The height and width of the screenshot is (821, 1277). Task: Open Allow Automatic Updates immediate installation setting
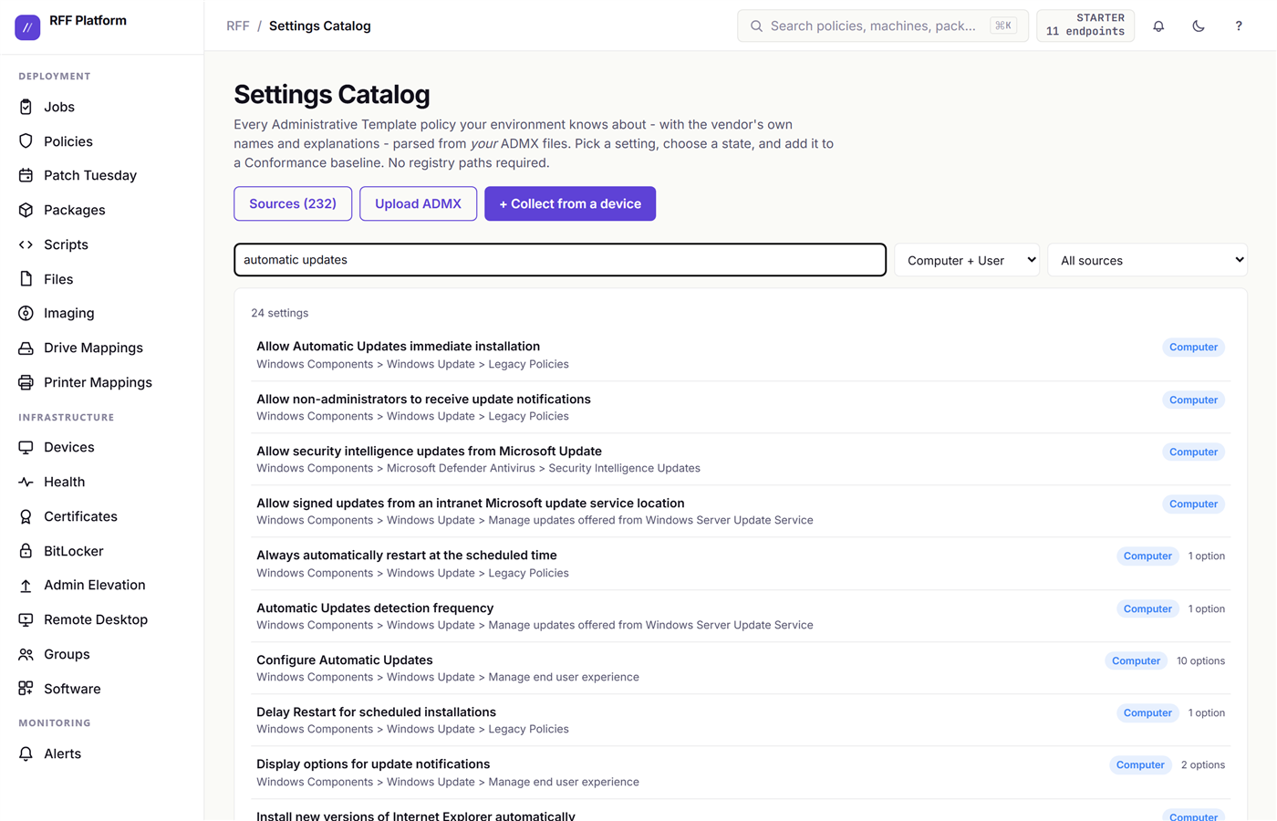[x=741, y=355]
